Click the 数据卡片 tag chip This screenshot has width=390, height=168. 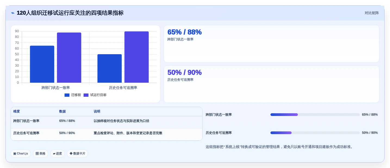coord(77,153)
